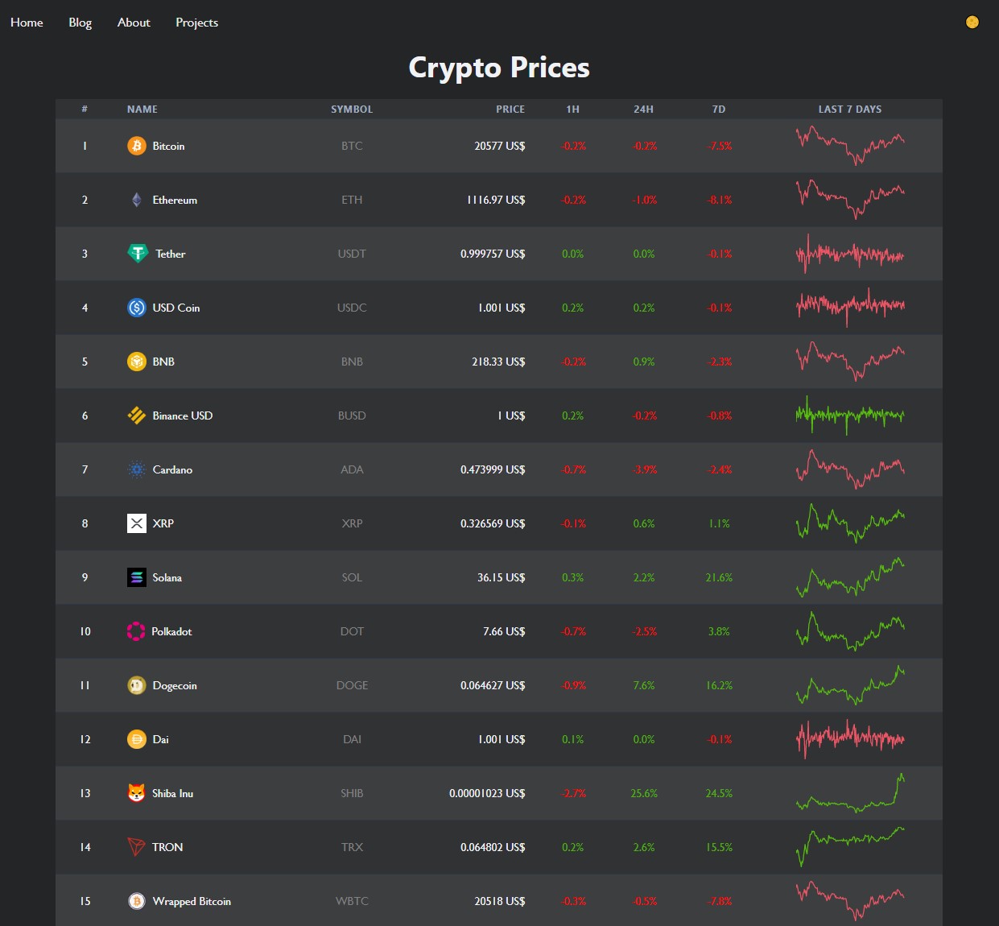Click the Dai coin logo
Viewport: 999px width, 926px height.
pos(137,739)
